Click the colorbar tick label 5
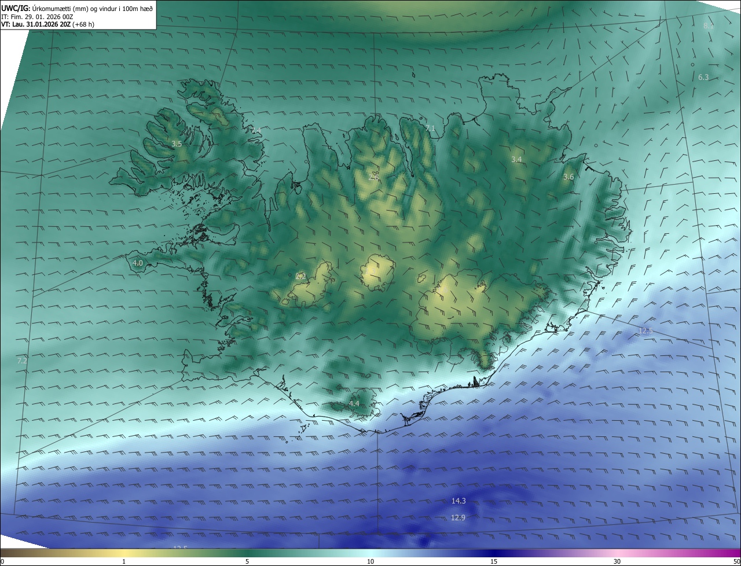This screenshot has height=566, width=741. coord(247,561)
